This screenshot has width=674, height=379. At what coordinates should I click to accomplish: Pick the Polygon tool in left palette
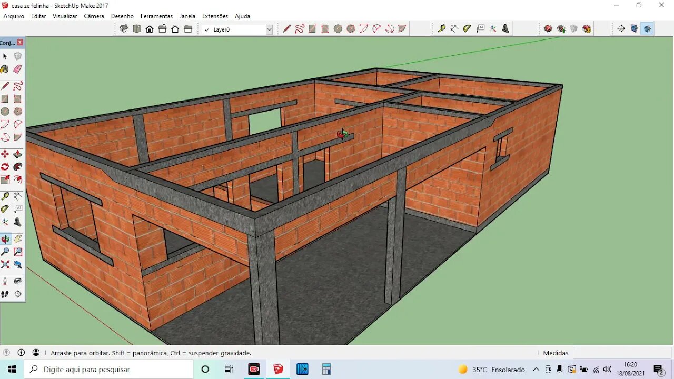click(x=18, y=112)
